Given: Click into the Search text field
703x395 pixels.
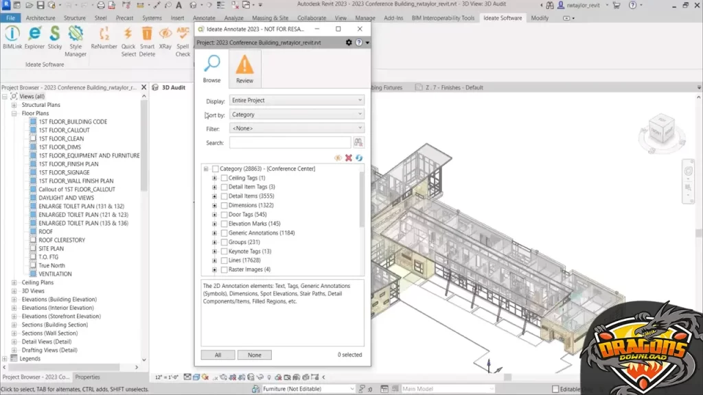Looking at the screenshot, I should tap(290, 143).
